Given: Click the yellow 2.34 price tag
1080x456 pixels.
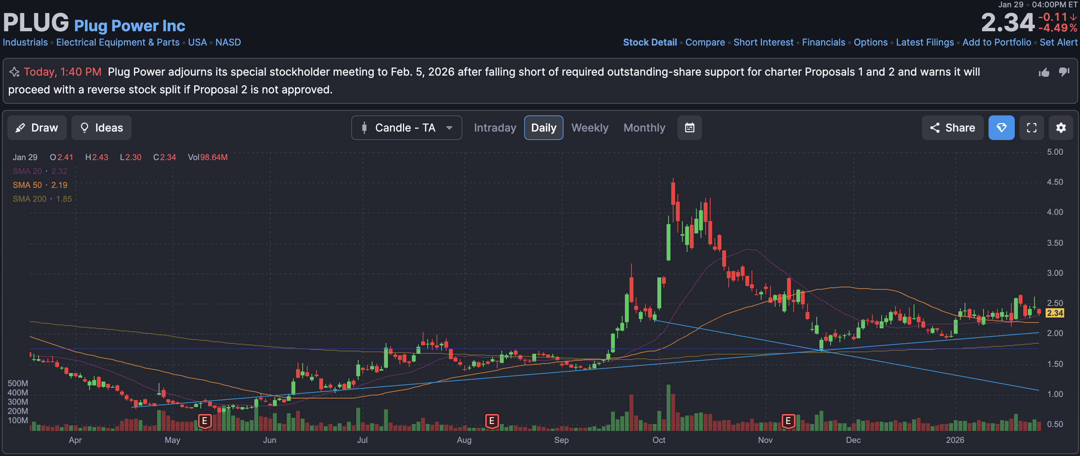Looking at the screenshot, I should tap(1055, 313).
